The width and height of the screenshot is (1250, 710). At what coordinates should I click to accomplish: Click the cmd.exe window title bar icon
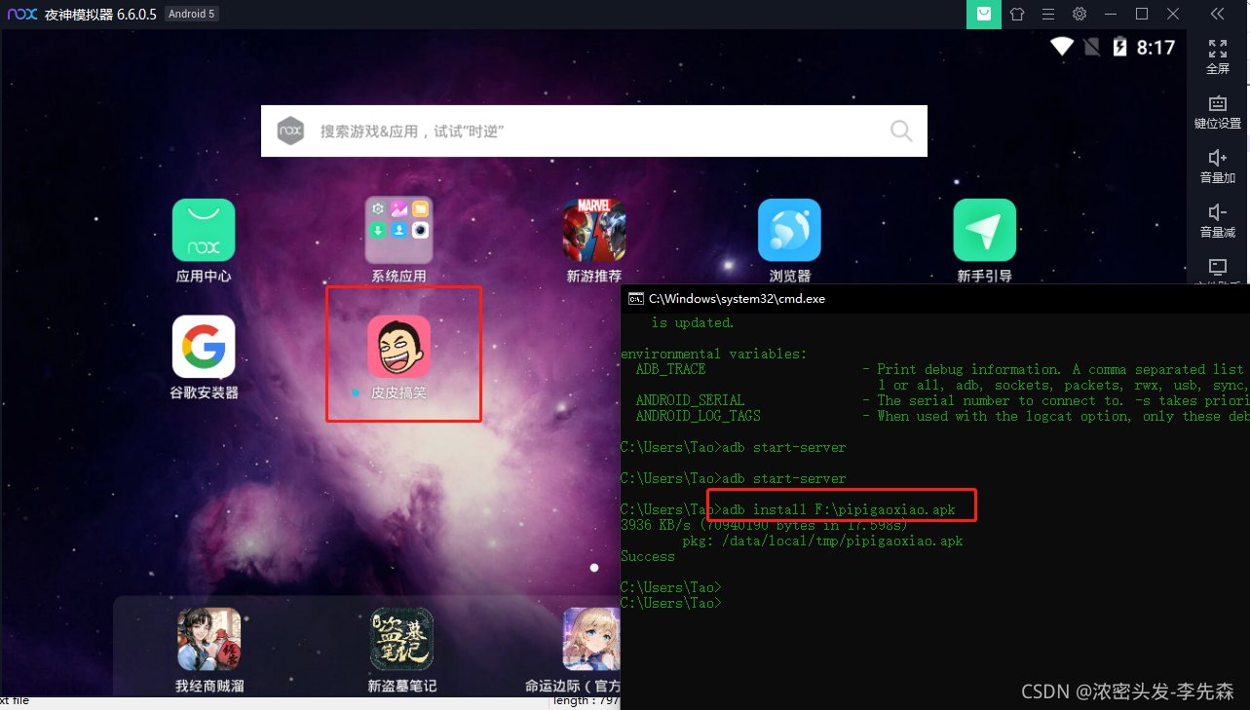tap(636, 299)
